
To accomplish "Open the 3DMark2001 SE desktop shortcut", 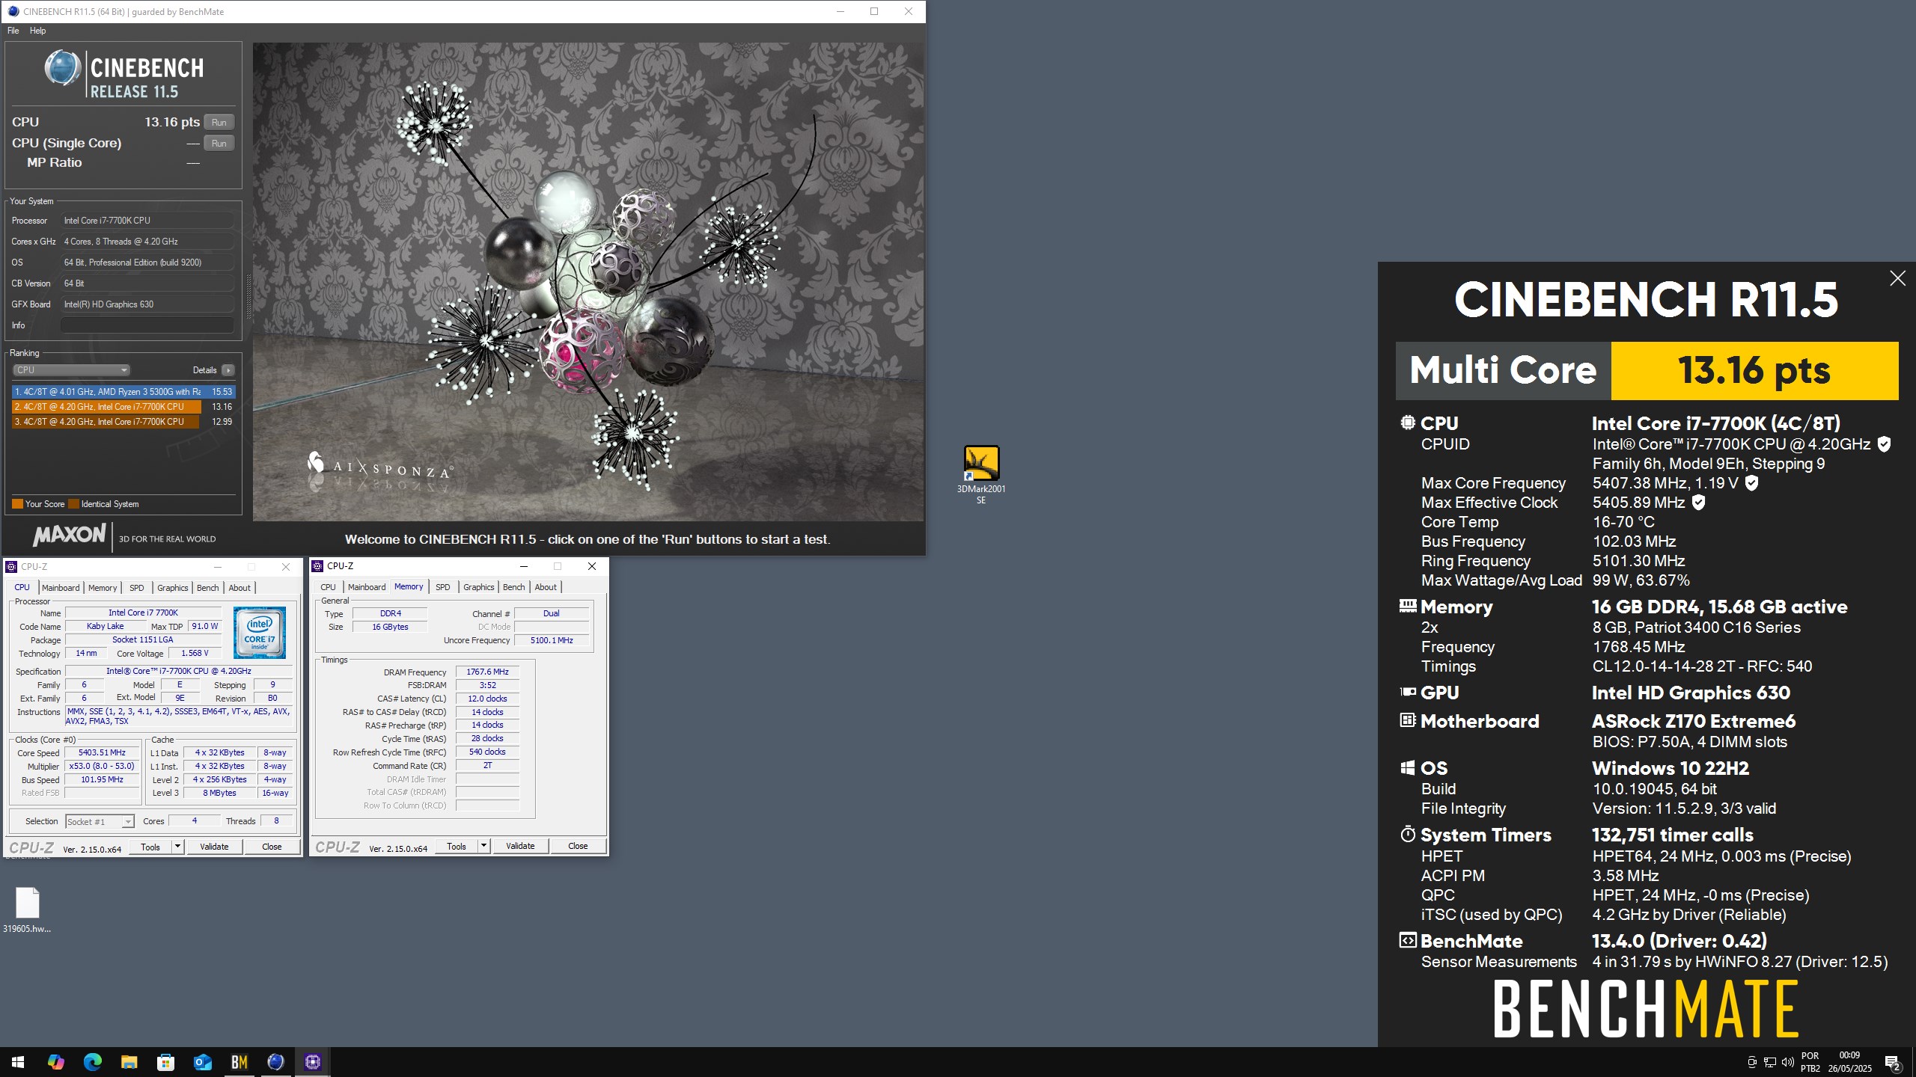I will click(980, 473).
